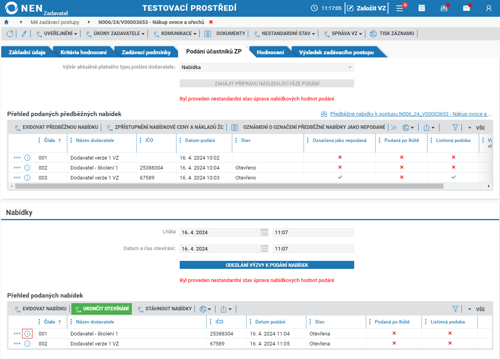The height and width of the screenshot is (359, 500).
Task: Switch to Hodnocení tab
Action: (270, 52)
